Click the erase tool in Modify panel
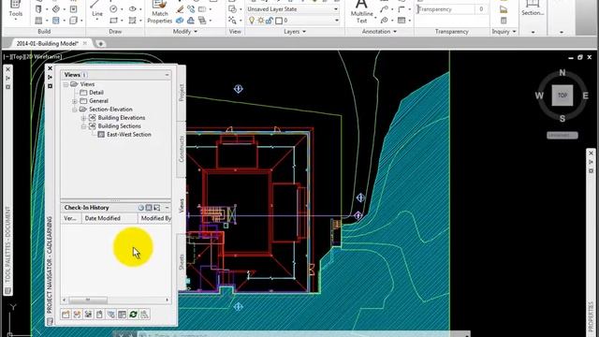This screenshot has width=599, height=337. tap(180, 9)
